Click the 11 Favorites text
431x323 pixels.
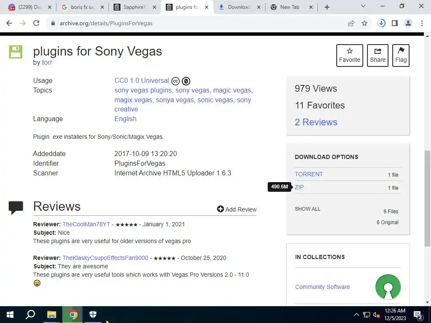click(320, 105)
